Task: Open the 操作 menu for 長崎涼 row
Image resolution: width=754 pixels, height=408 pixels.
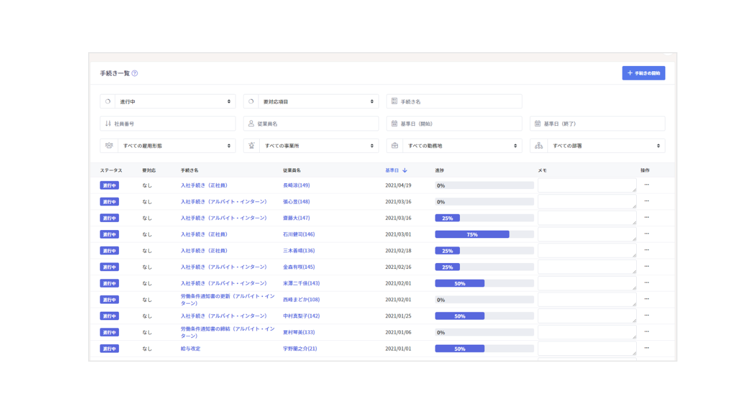Action: coord(646,185)
